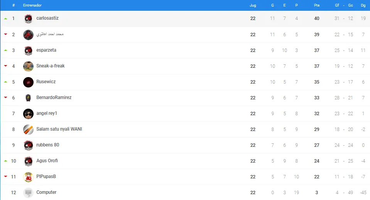Click the red down arrow beside rank 2
Image resolution: width=370 pixels, height=200 pixels.
click(6, 34)
